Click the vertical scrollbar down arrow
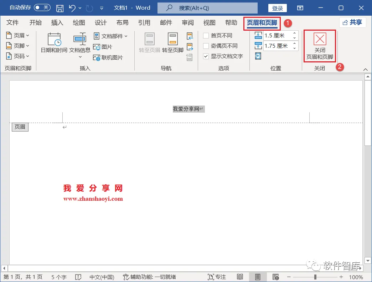This screenshot has height=282, width=372. tap(368, 260)
